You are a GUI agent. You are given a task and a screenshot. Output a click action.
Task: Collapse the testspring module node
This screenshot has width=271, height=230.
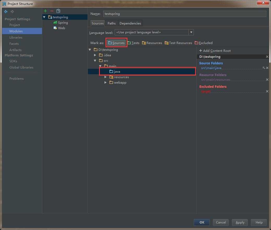click(44, 17)
